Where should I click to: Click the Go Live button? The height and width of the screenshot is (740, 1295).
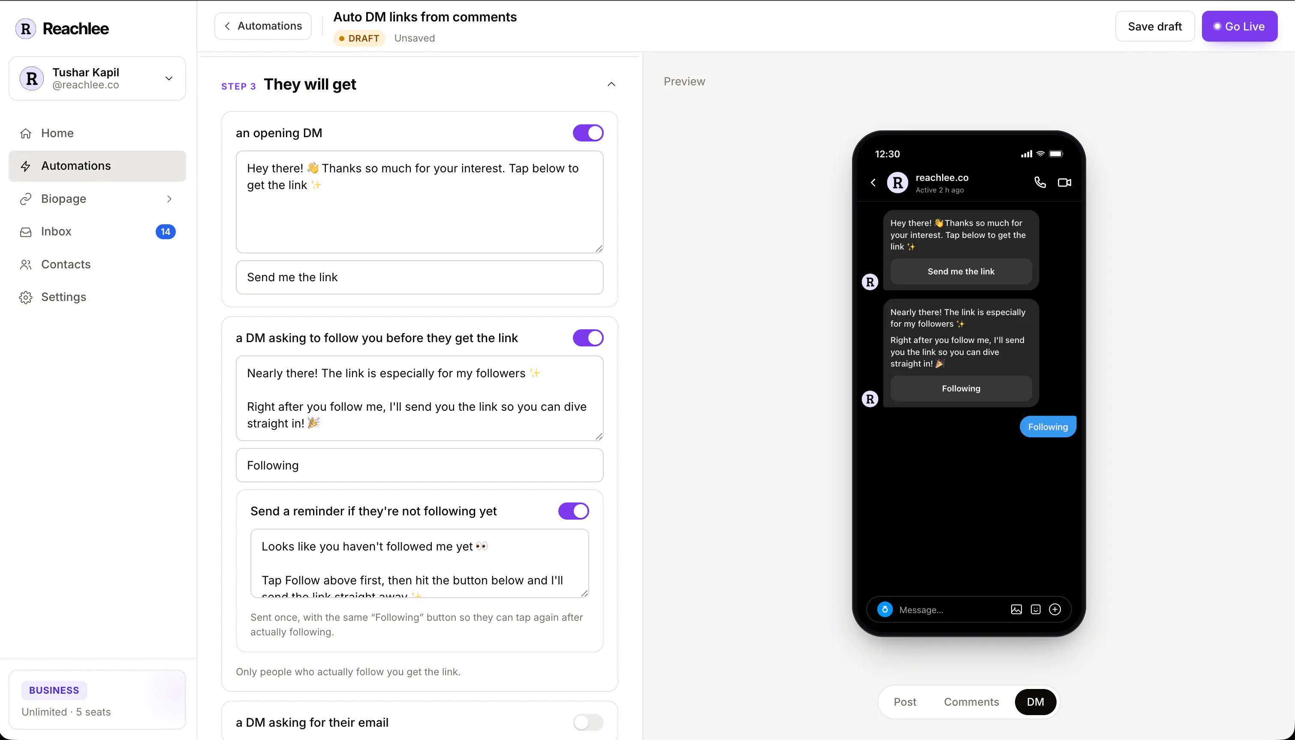[x=1239, y=27]
